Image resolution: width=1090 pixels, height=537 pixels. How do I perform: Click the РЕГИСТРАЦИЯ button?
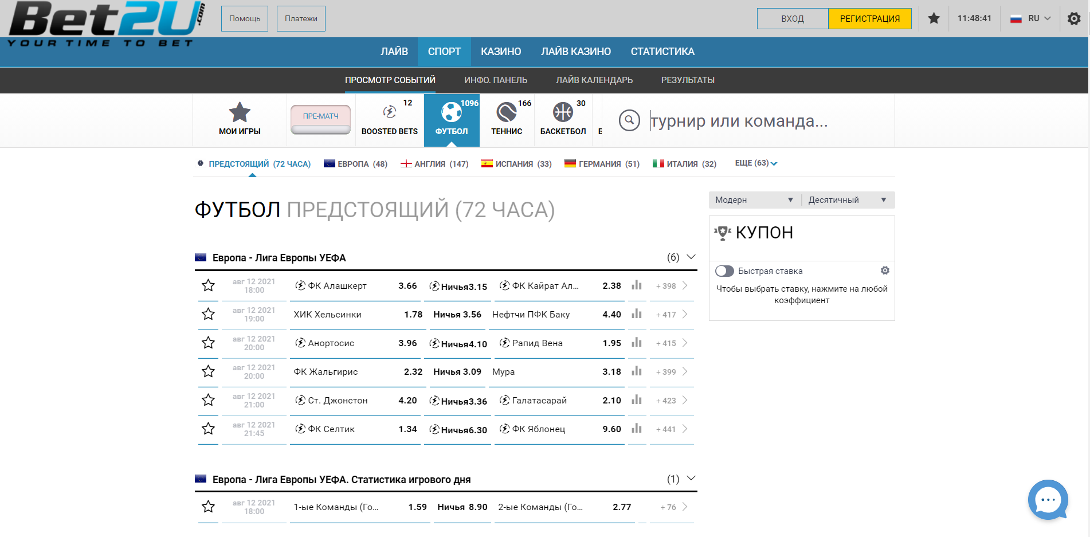click(869, 19)
